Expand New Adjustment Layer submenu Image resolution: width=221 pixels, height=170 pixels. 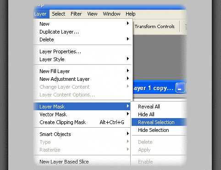(x=83, y=79)
